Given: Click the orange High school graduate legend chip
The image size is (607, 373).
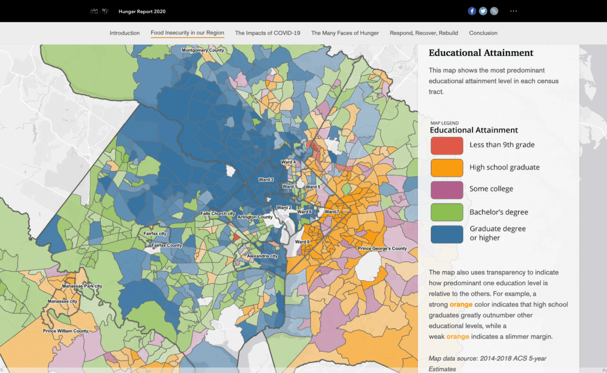Looking at the screenshot, I should [447, 167].
